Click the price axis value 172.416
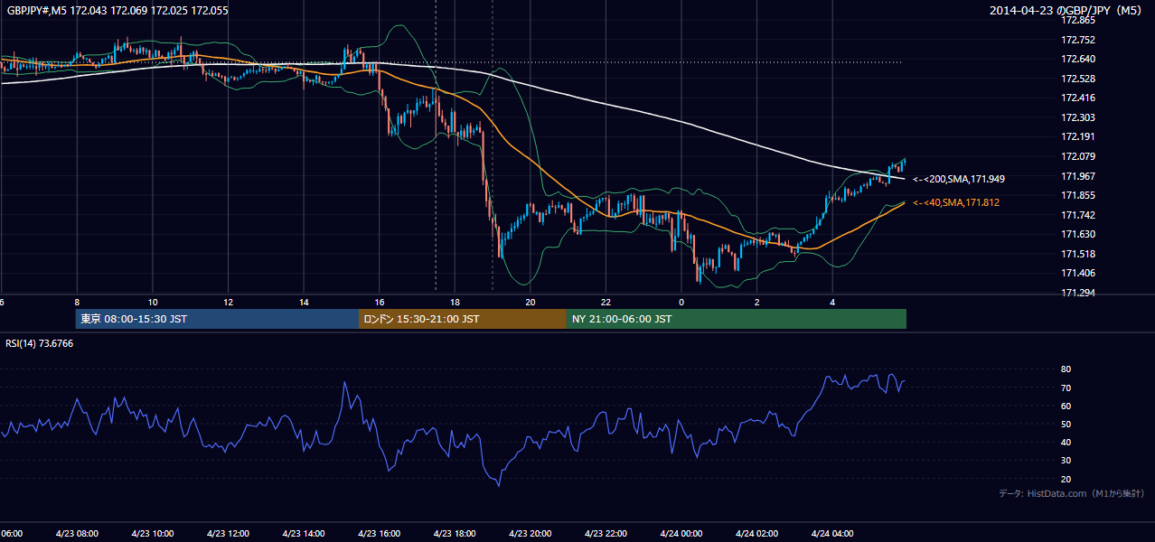 pos(1077,98)
